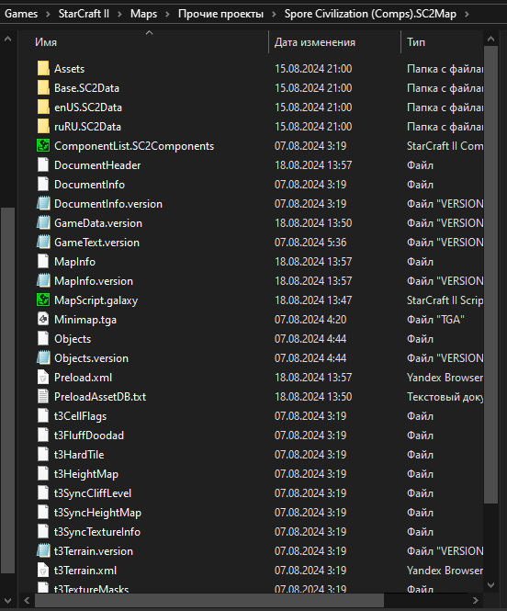This screenshot has width=507, height=611.
Task: Click the file list vertical scrollbar thumb
Action: pos(491,275)
